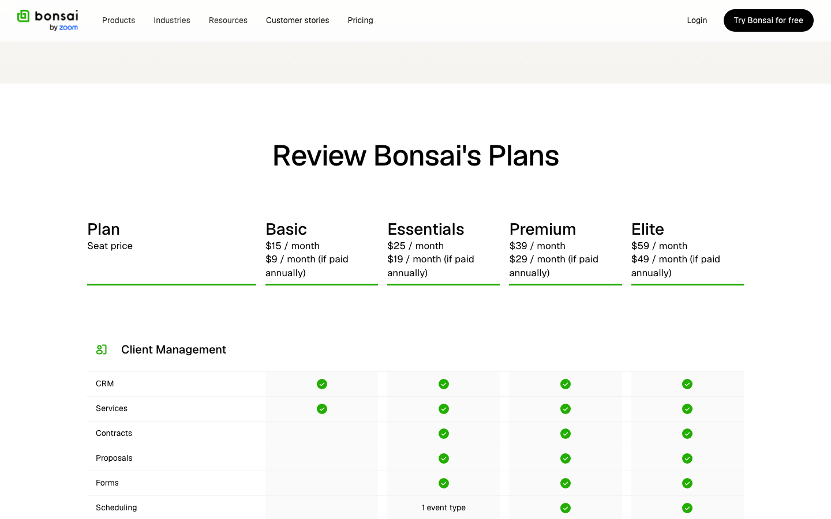Screen dimensions: 831x519
Task: Click the Basic $15 / month price
Action: [293, 246]
